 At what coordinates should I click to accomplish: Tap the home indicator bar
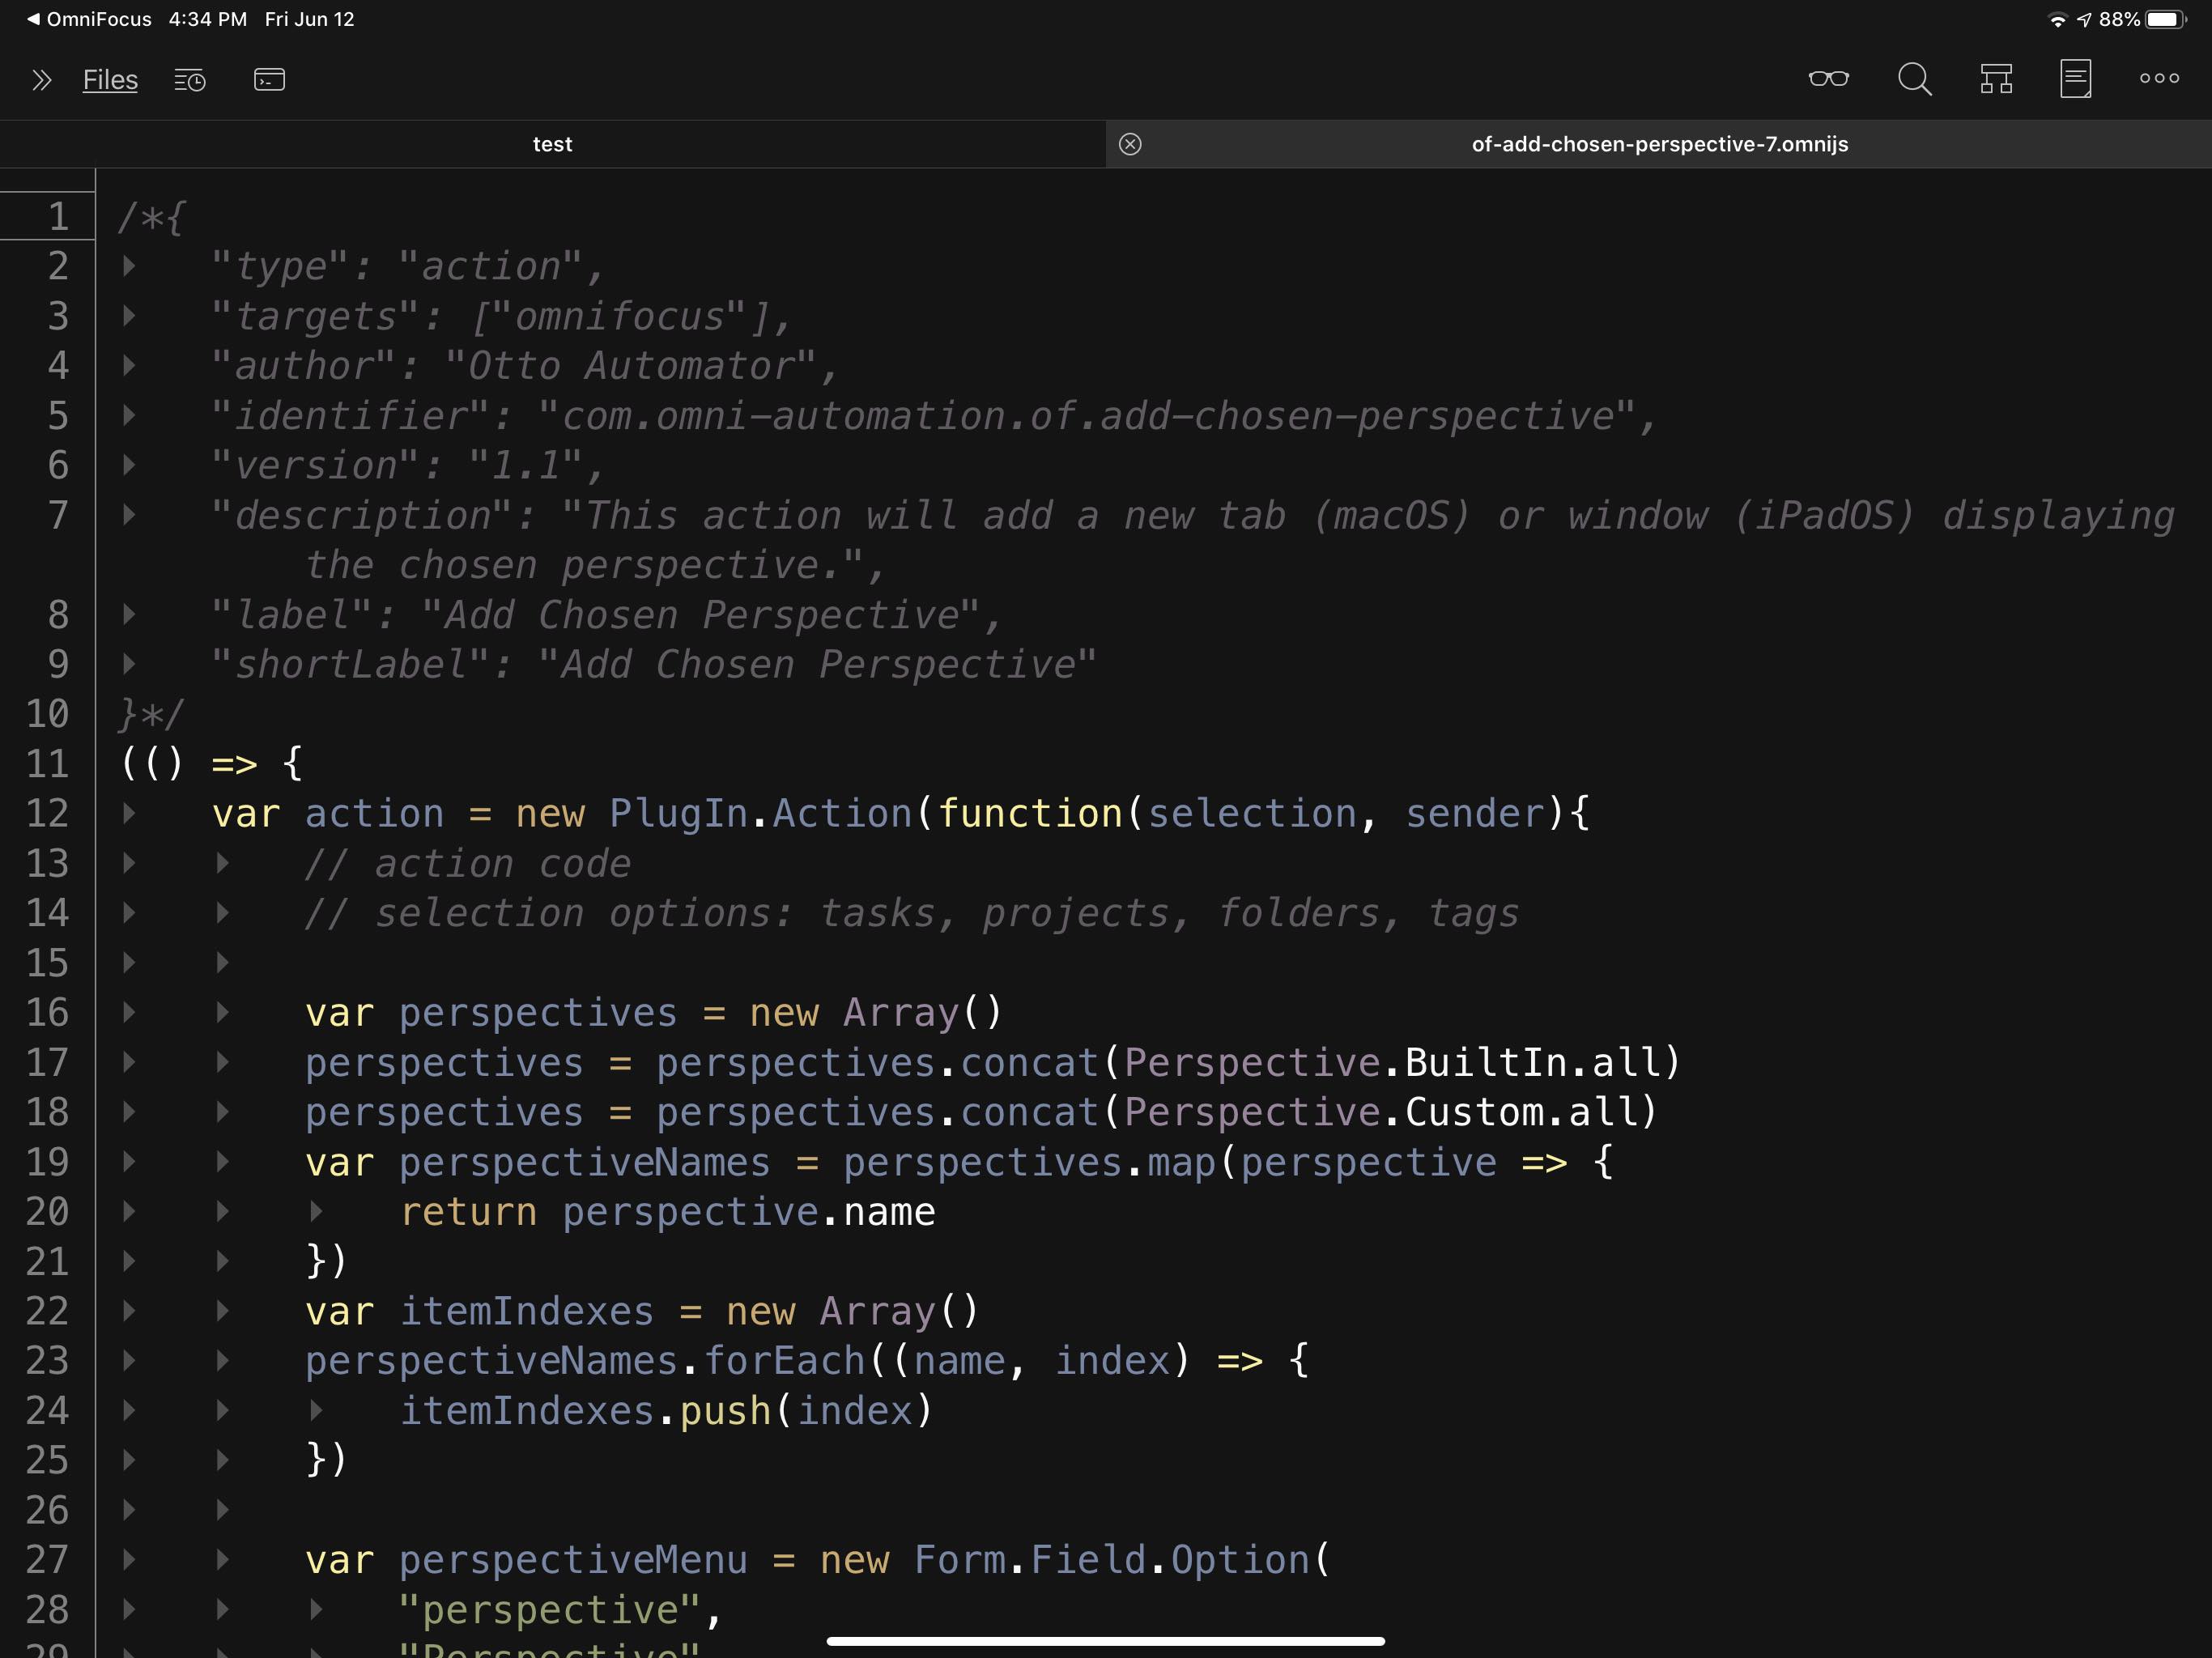coord(1105,1640)
